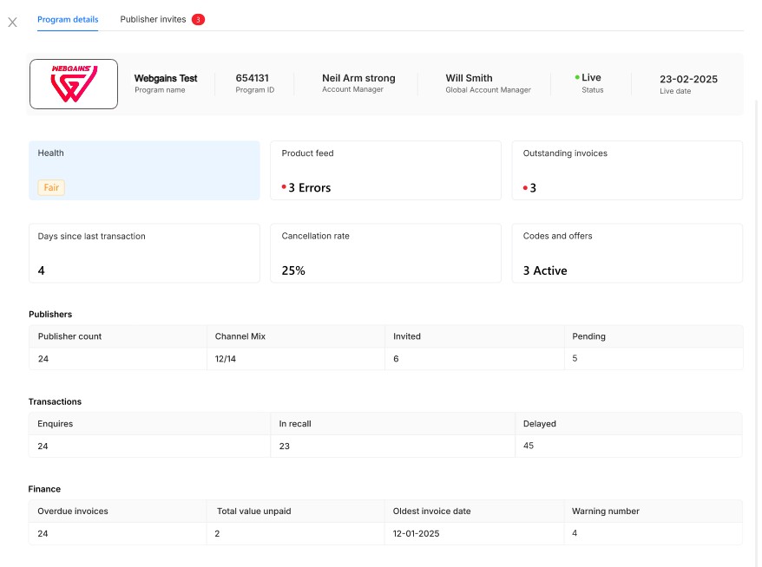Click the Warning number column header
Screen dimensions: 762x567
click(605, 512)
